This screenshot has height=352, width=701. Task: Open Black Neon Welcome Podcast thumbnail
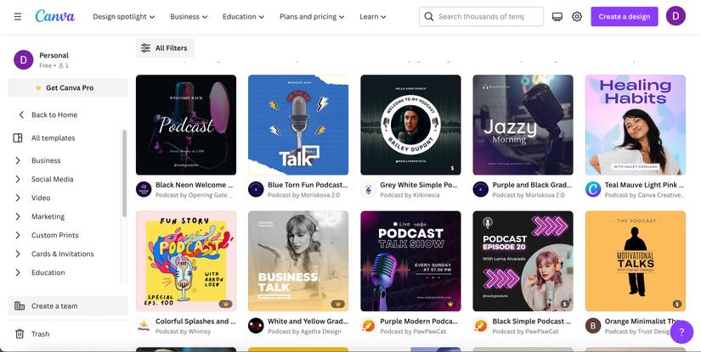[186, 125]
